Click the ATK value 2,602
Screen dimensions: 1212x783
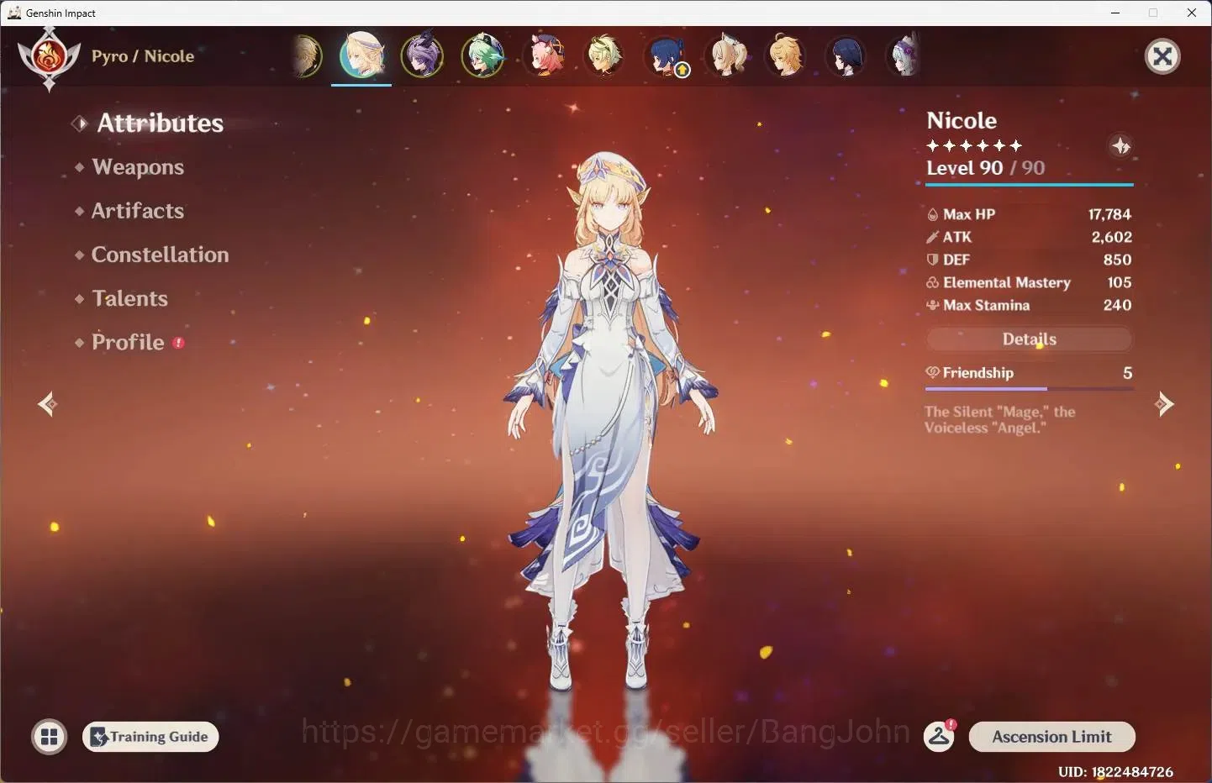point(1111,237)
